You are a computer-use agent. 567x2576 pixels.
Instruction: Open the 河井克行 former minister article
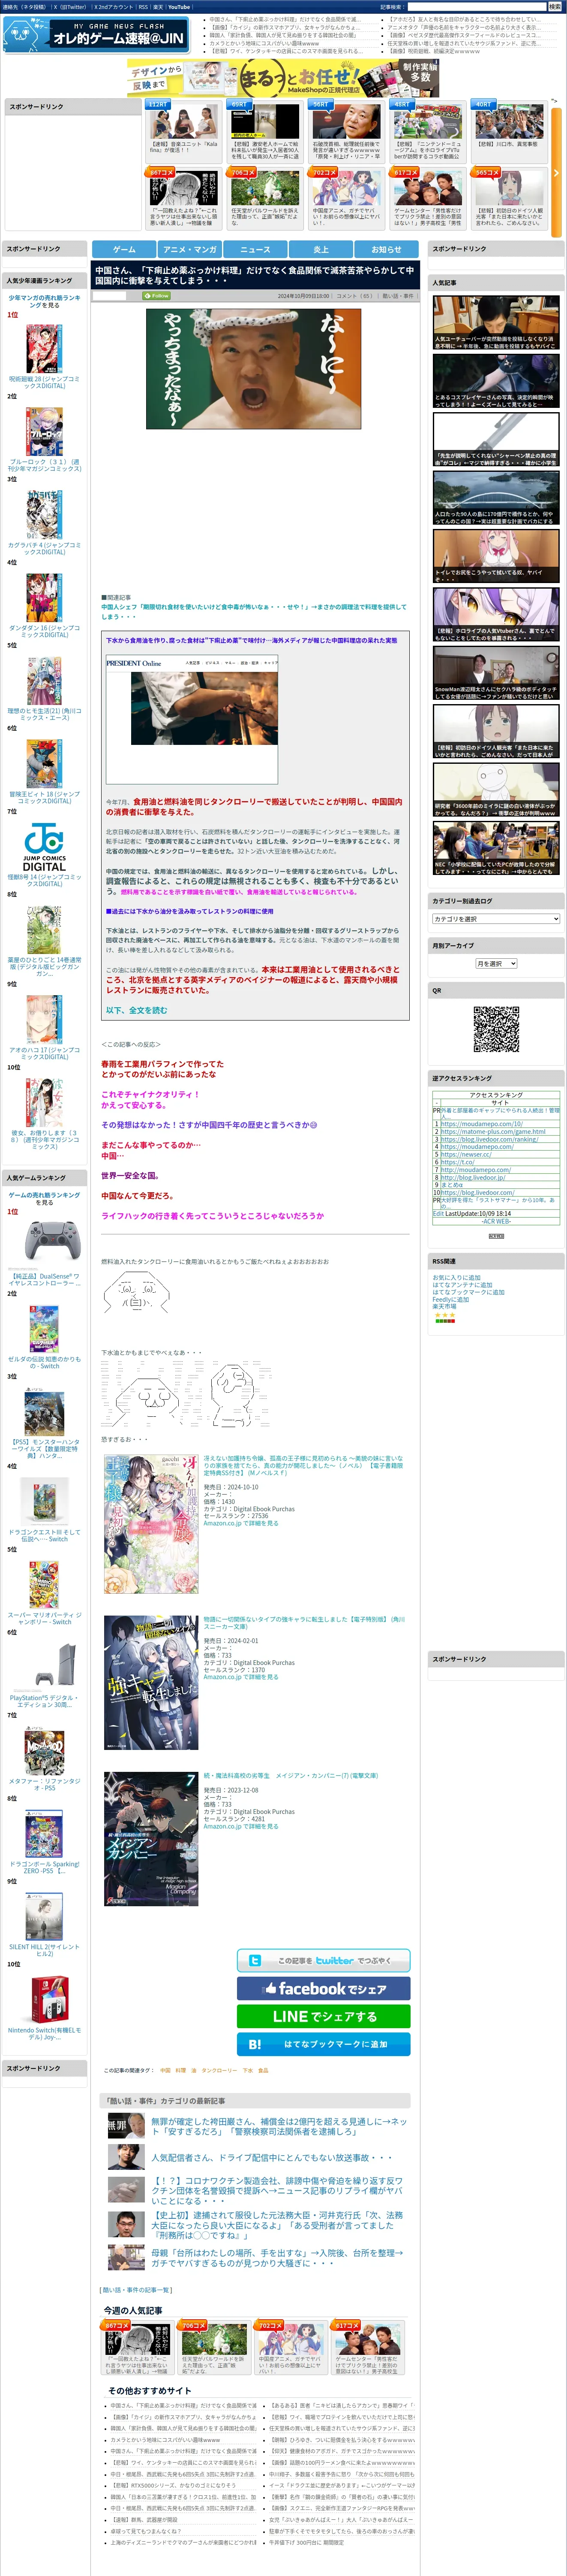[x=279, y=2225]
